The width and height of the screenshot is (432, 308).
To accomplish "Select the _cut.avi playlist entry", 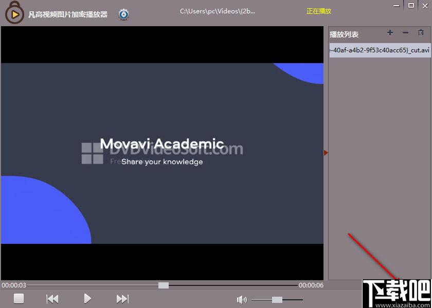I will tap(380, 51).
